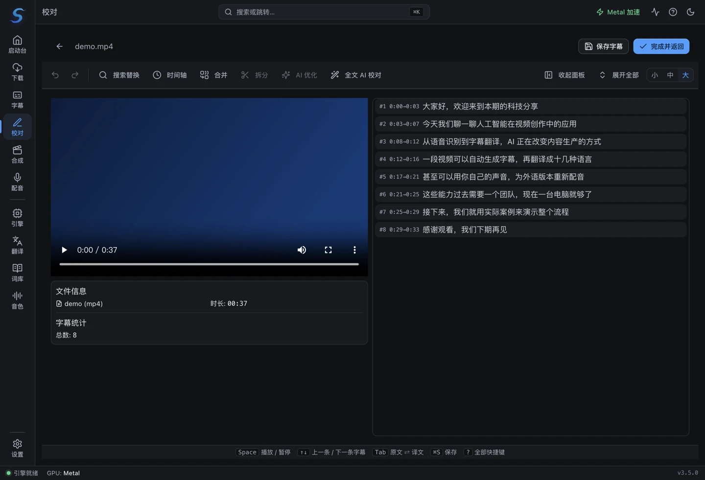This screenshot has height=480, width=705.
Task: Play the video with the play button
Action: tap(64, 250)
